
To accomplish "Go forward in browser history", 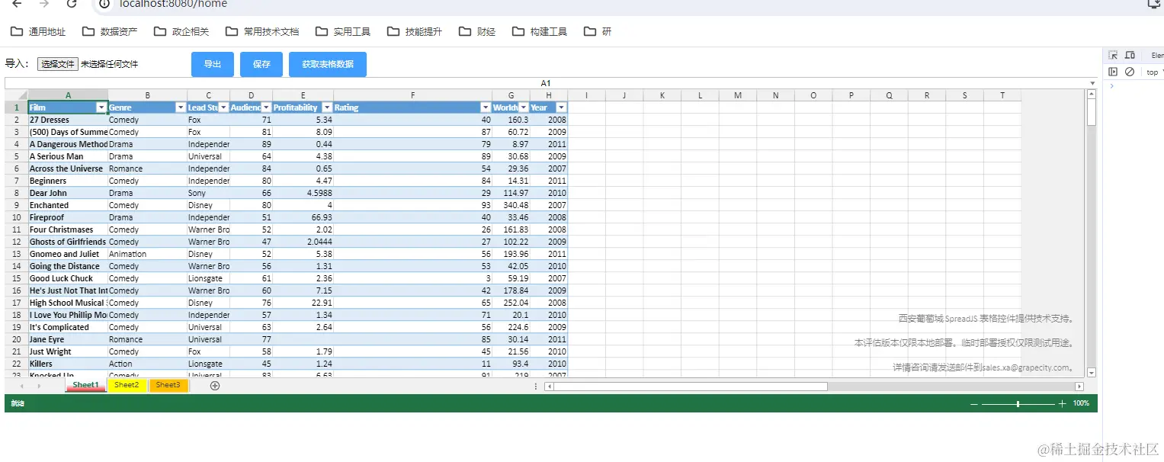I will [44, 4].
